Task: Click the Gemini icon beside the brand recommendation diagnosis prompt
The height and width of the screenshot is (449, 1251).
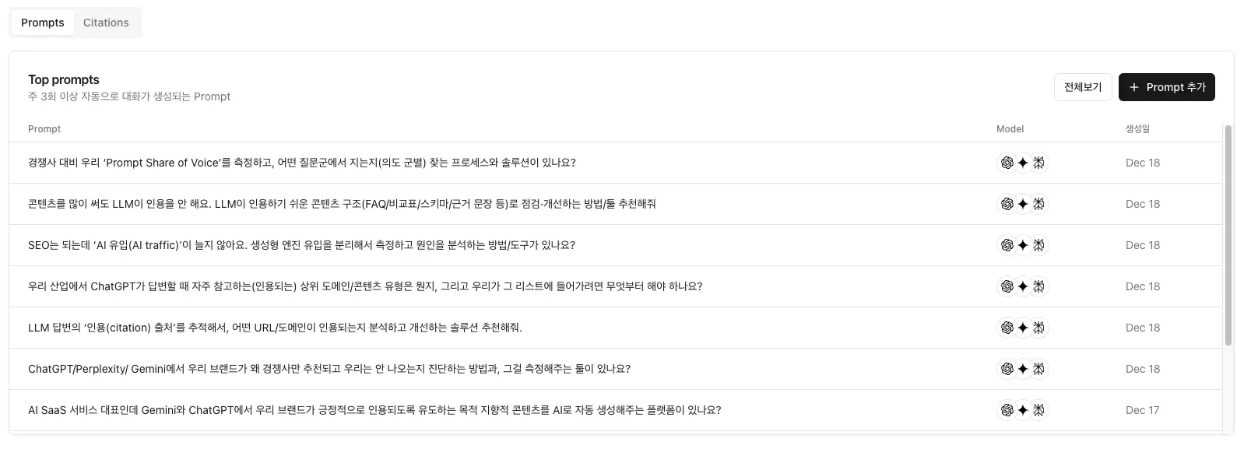Action: (x=1022, y=369)
